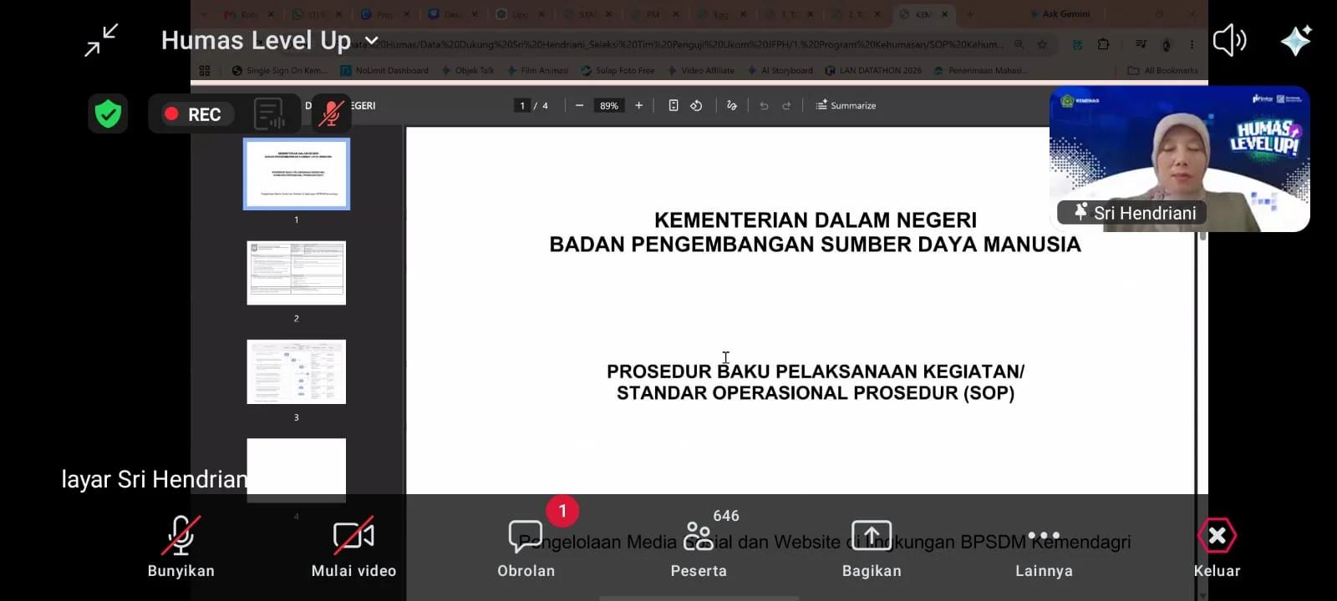Minimize the meeting view with the arrows icon

click(x=102, y=40)
